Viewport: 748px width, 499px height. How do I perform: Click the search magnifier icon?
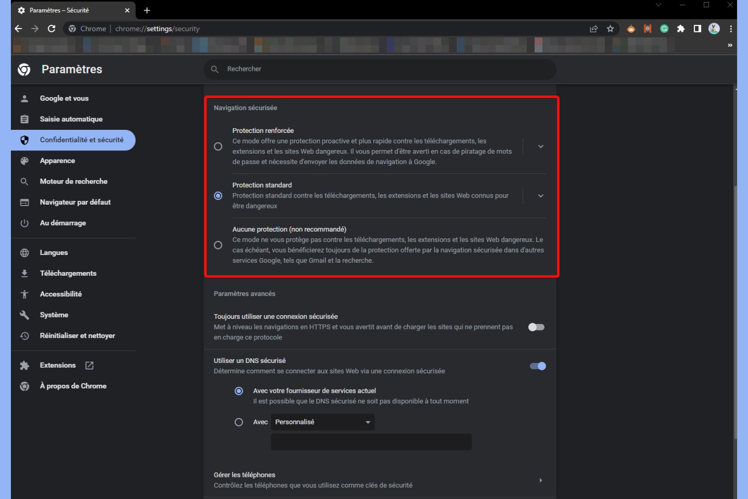coord(215,69)
